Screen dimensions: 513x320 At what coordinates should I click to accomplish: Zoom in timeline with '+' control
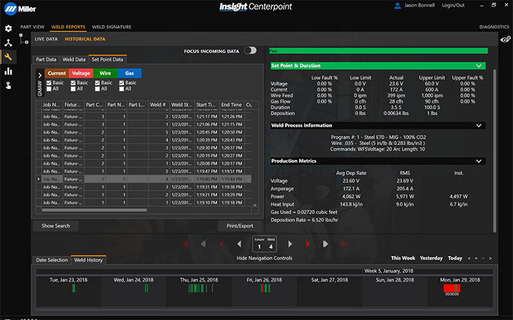(x=476, y=258)
